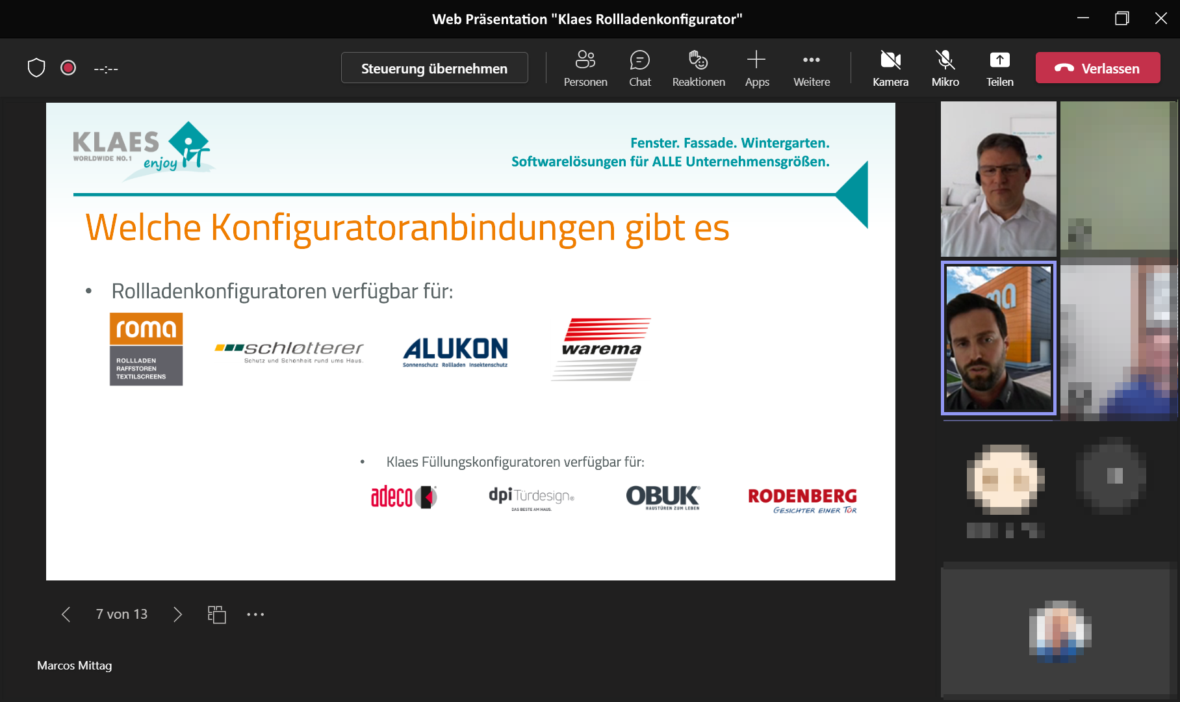Open the slide grid view icon
The image size is (1180, 702).
pos(217,614)
